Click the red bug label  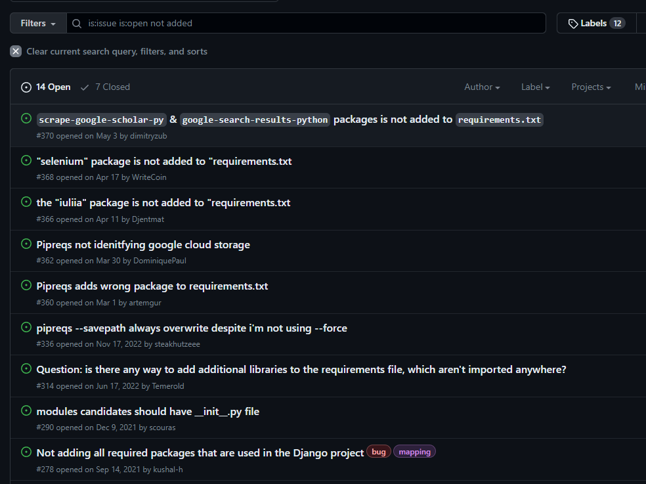click(379, 452)
